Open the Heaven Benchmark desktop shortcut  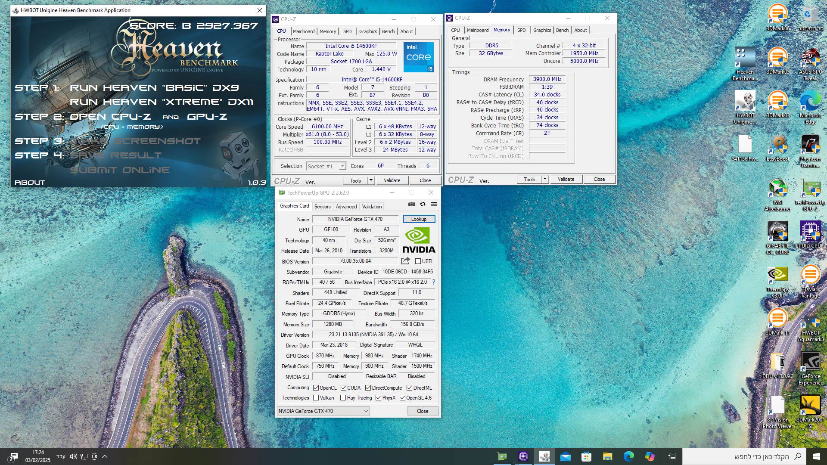(x=745, y=64)
